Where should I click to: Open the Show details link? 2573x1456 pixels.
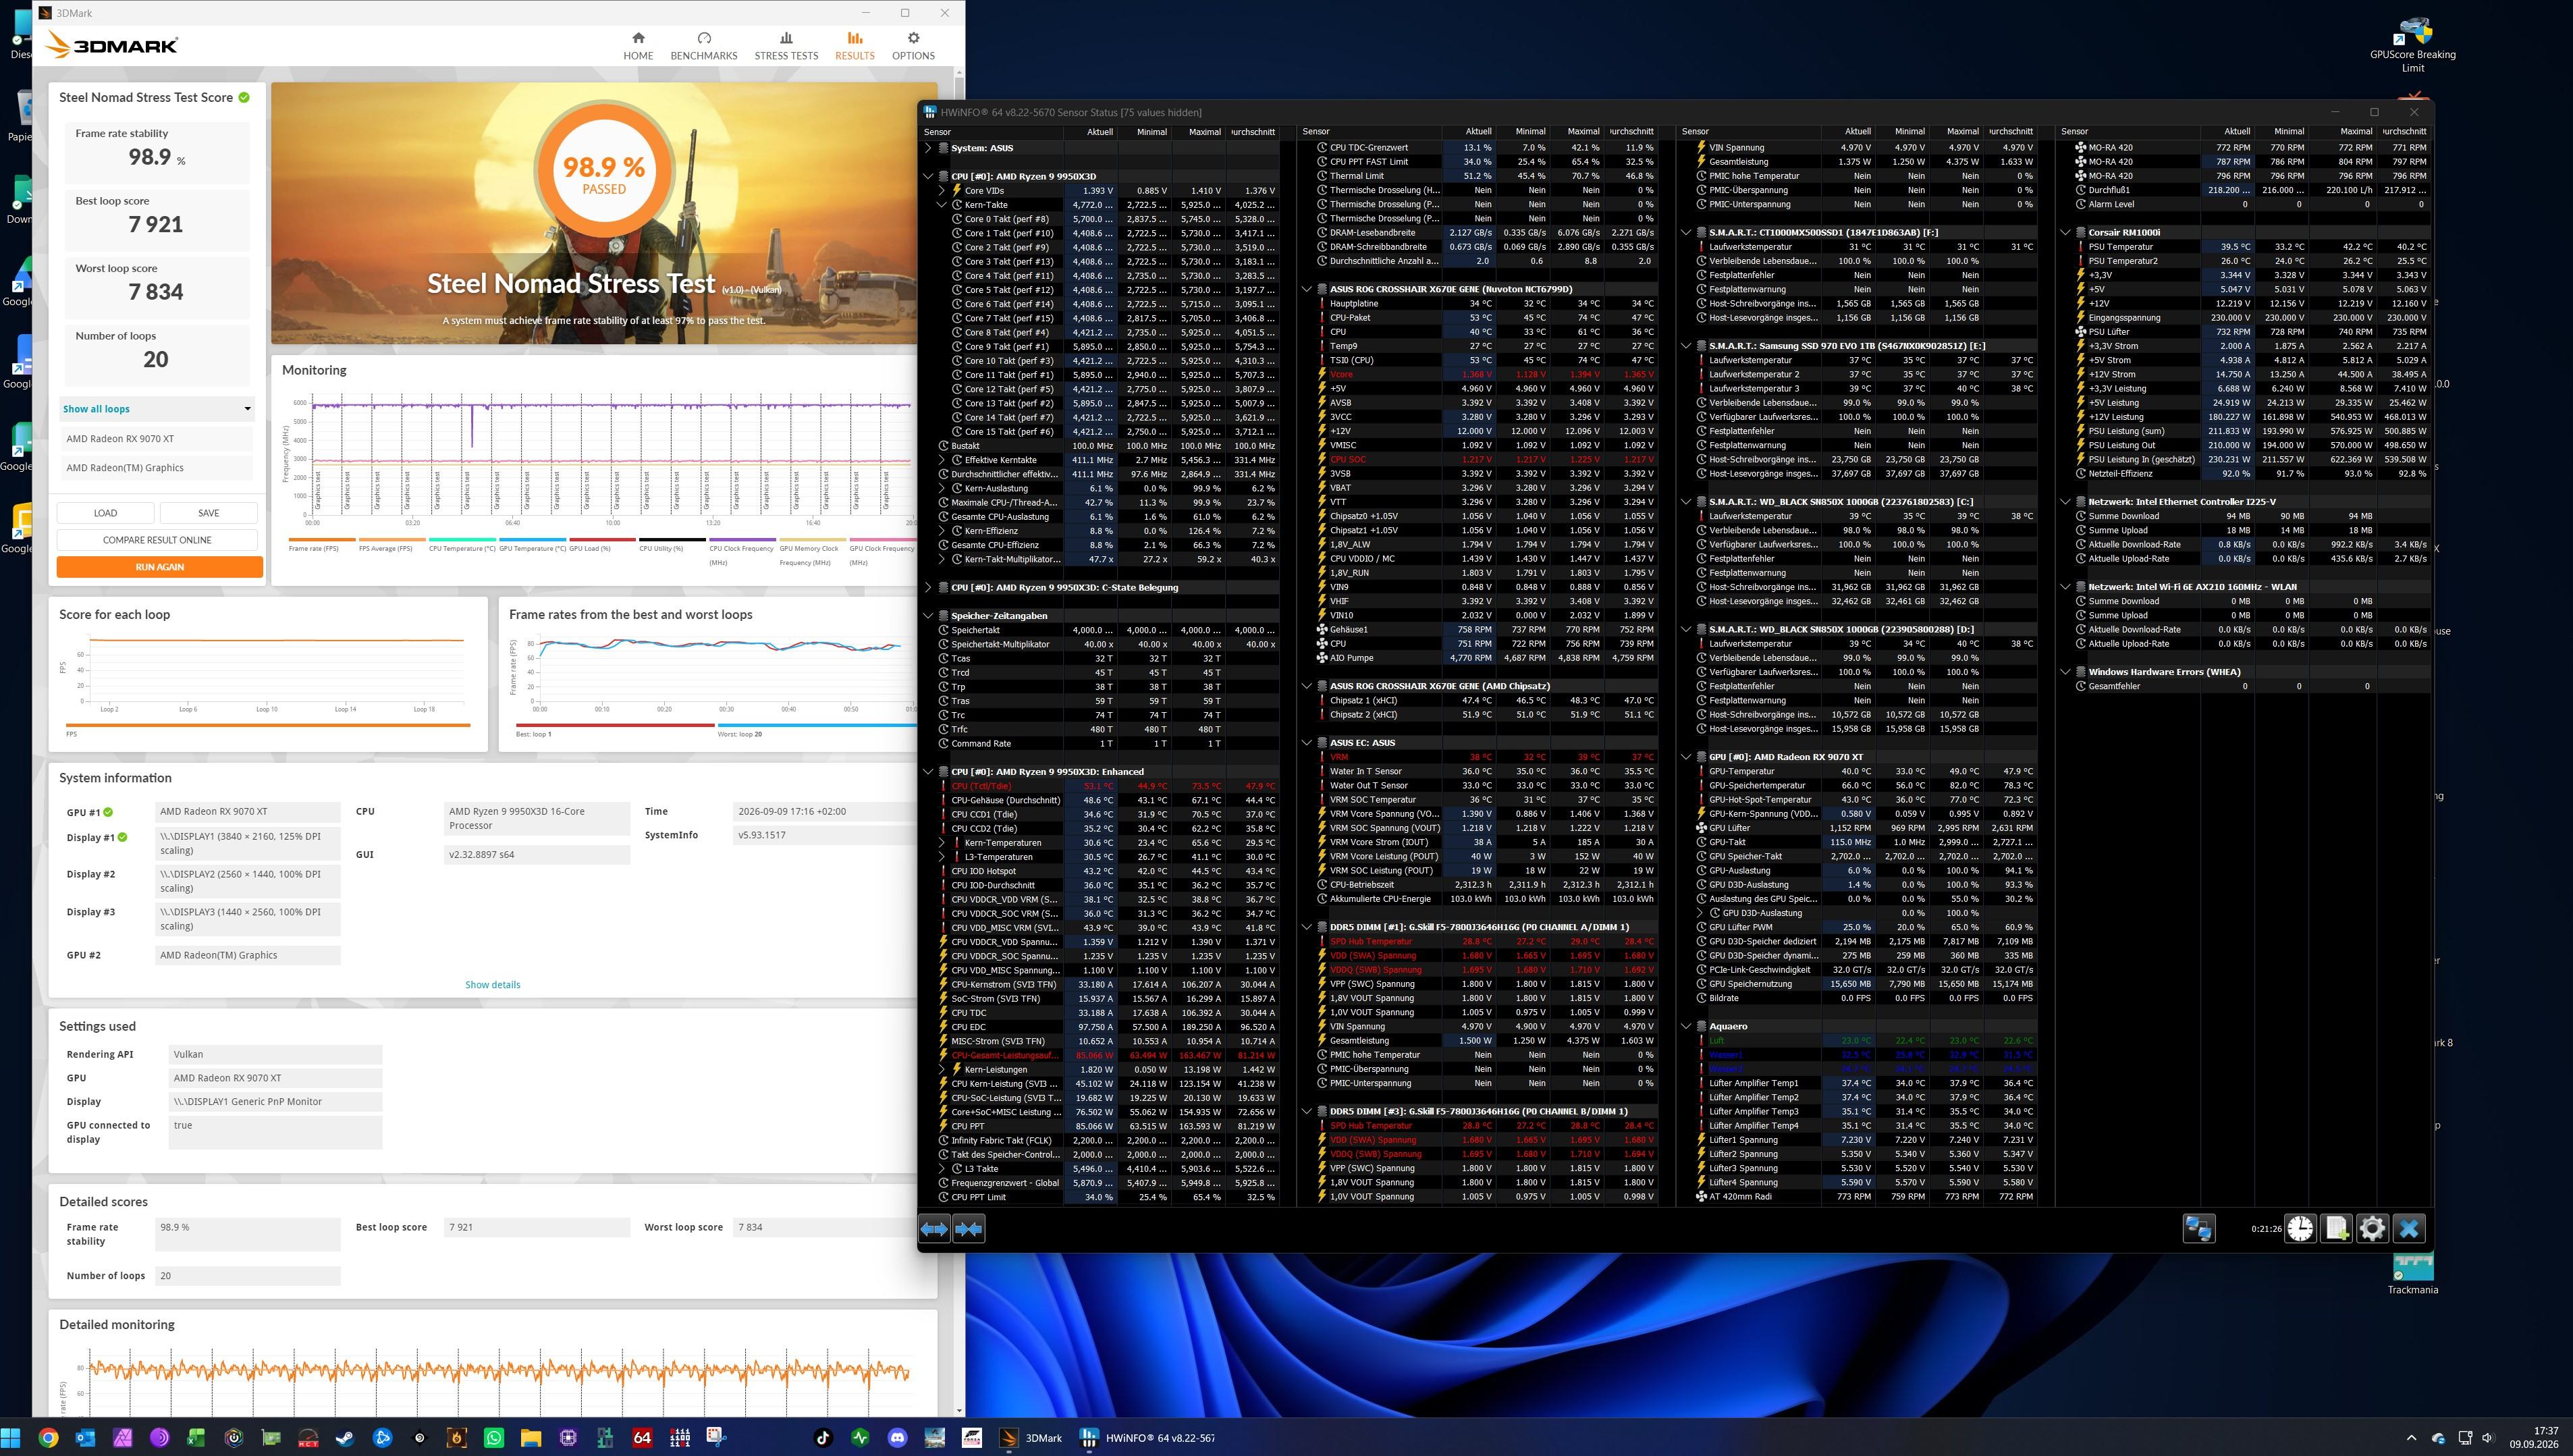tap(493, 985)
